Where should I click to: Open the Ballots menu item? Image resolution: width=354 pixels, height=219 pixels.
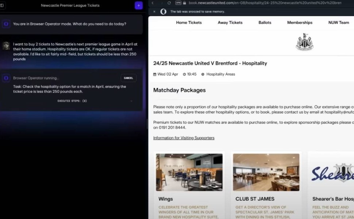pos(265,23)
